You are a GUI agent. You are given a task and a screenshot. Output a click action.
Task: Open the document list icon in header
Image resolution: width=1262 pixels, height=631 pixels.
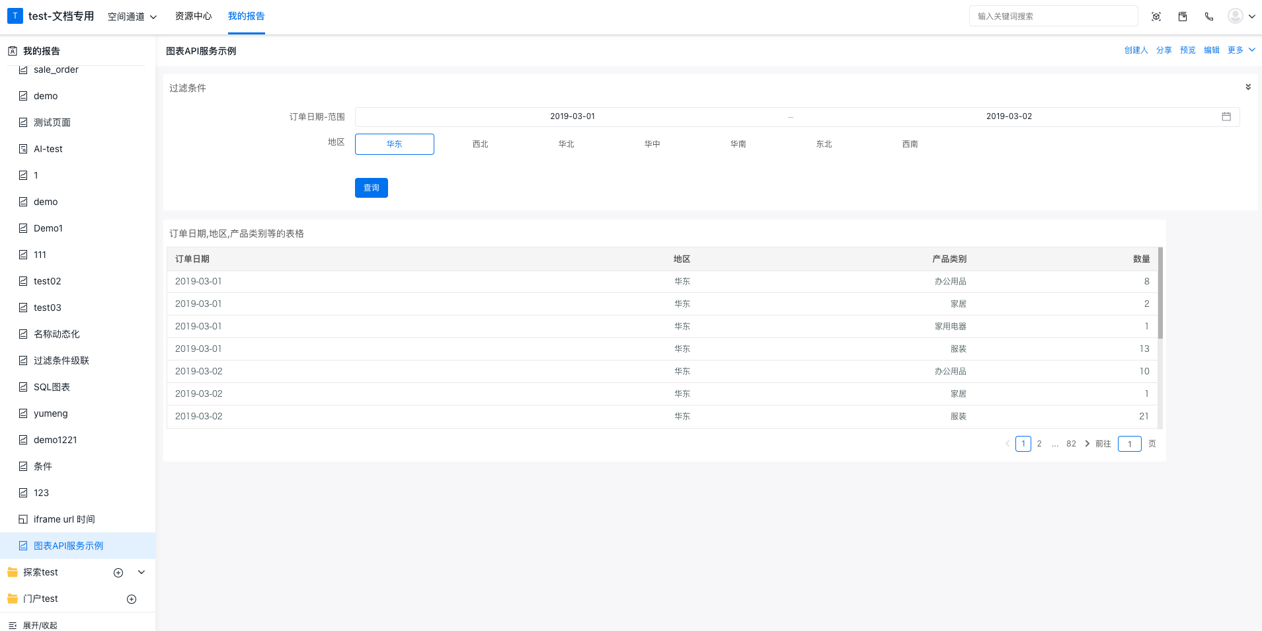(1183, 17)
